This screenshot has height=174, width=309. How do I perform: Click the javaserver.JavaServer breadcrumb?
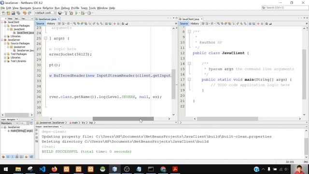[52, 122]
